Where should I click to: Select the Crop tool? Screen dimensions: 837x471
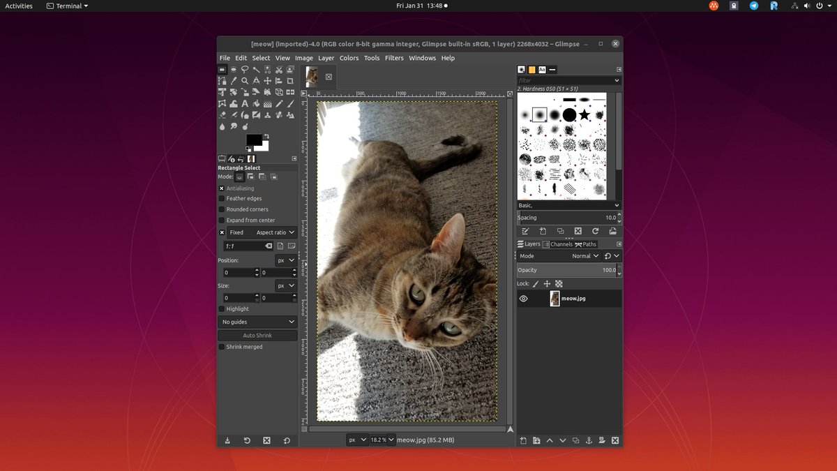[x=289, y=81]
